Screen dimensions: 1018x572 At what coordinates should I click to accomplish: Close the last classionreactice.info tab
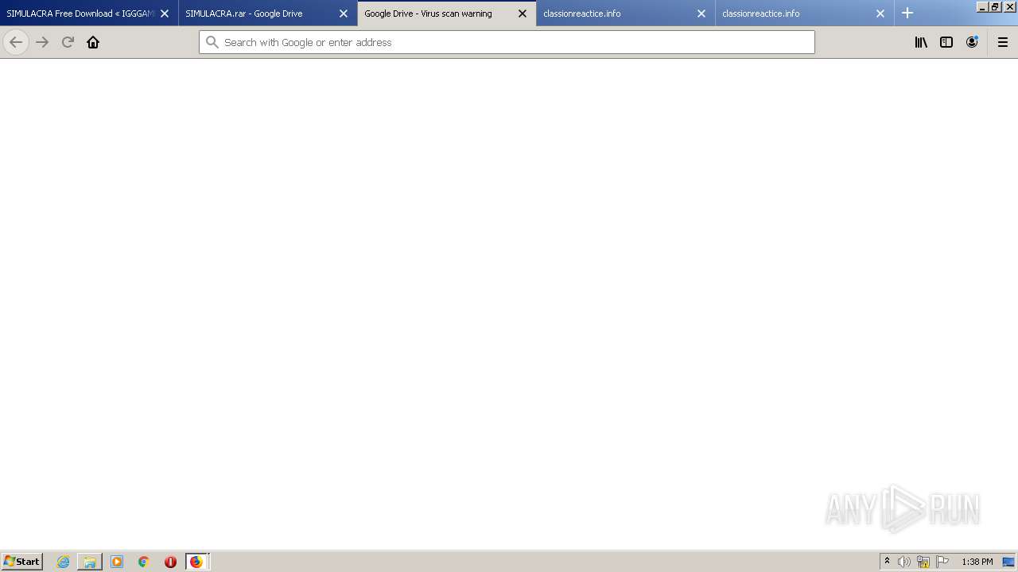point(880,14)
